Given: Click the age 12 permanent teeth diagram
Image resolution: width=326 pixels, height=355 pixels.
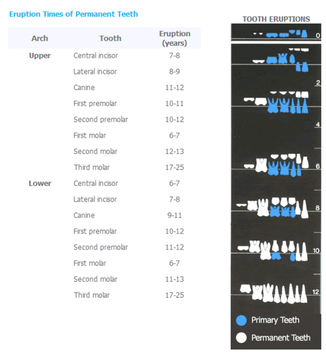Looking at the screenshot, I should 274,293.
